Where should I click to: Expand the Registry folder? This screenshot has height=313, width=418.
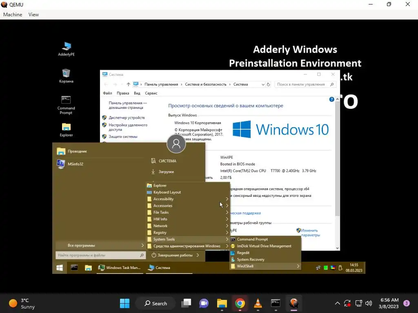188,232
